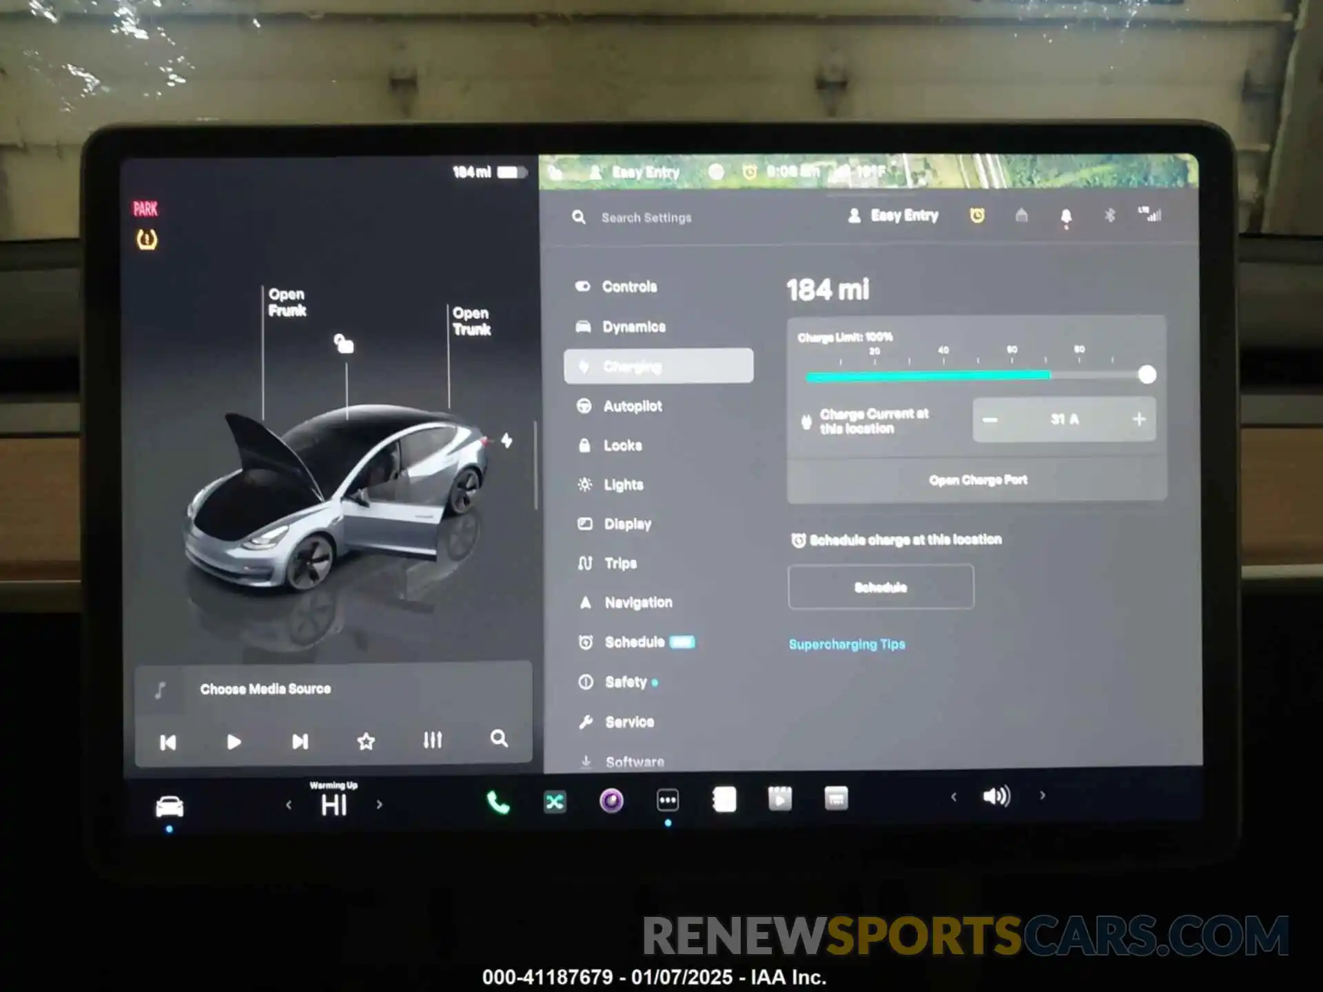Open Bluetooth settings icon
The width and height of the screenshot is (1323, 992).
pos(1109,216)
